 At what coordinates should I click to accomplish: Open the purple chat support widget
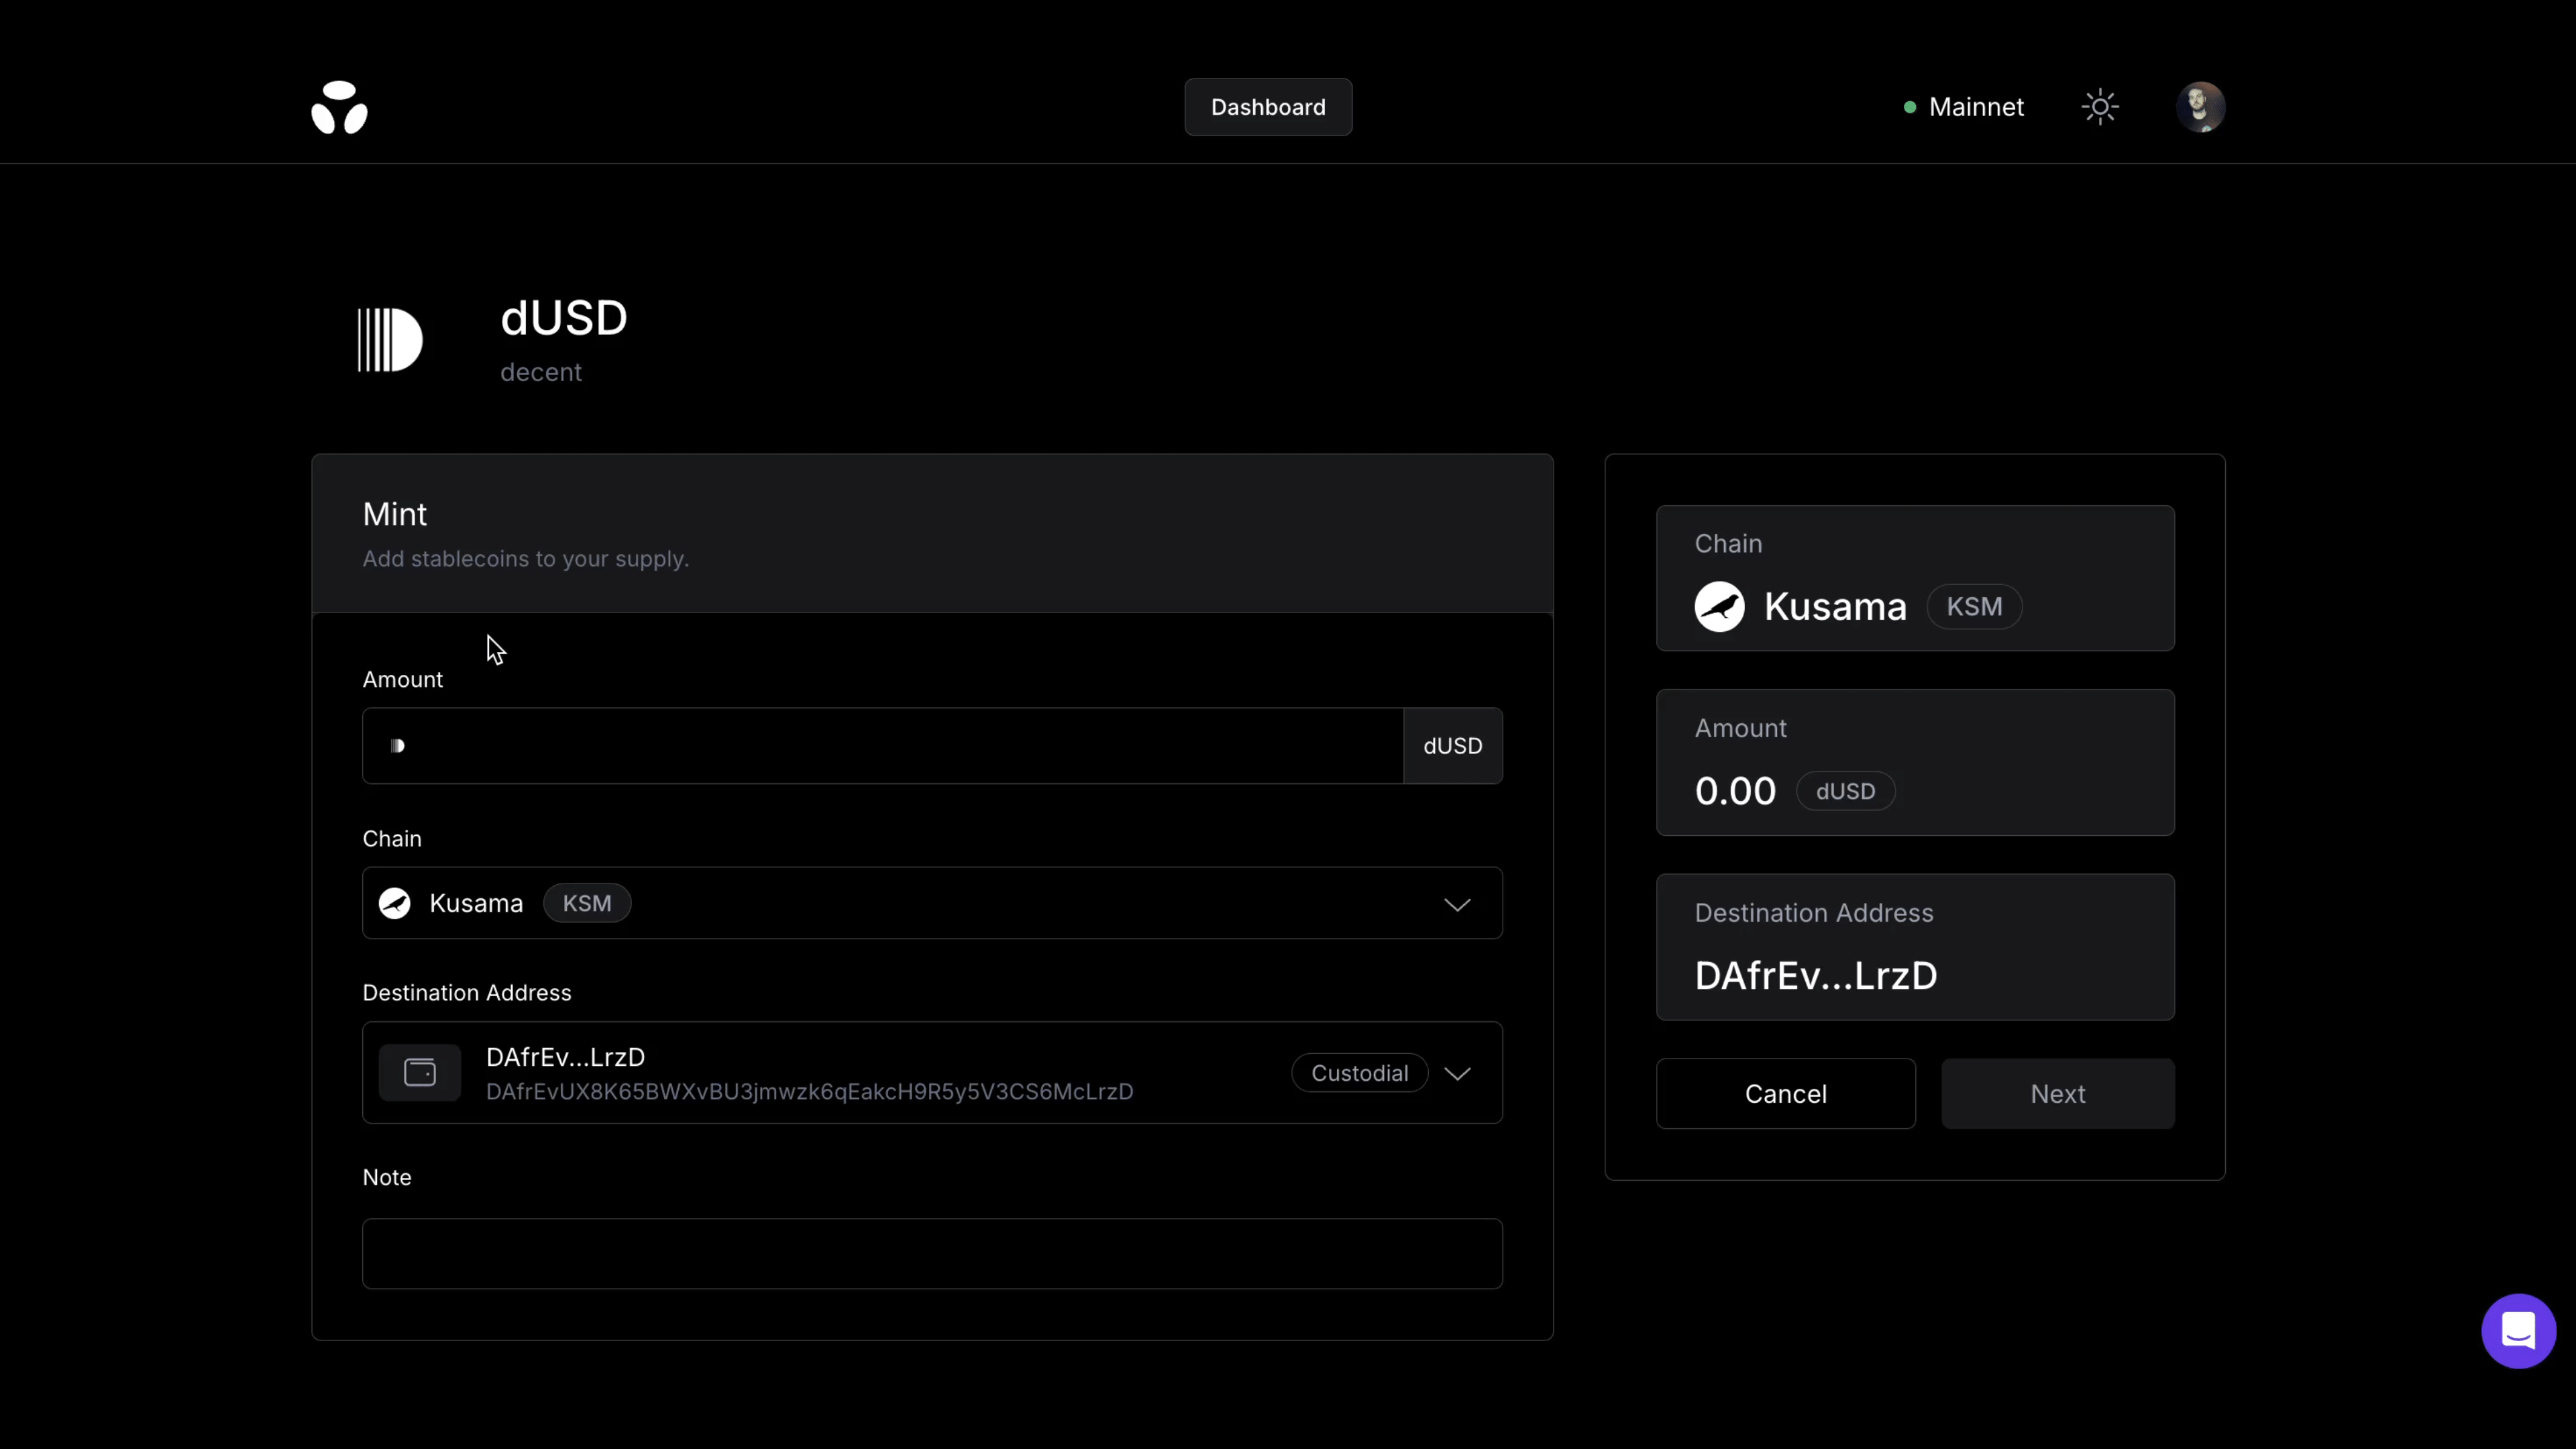click(2518, 1331)
